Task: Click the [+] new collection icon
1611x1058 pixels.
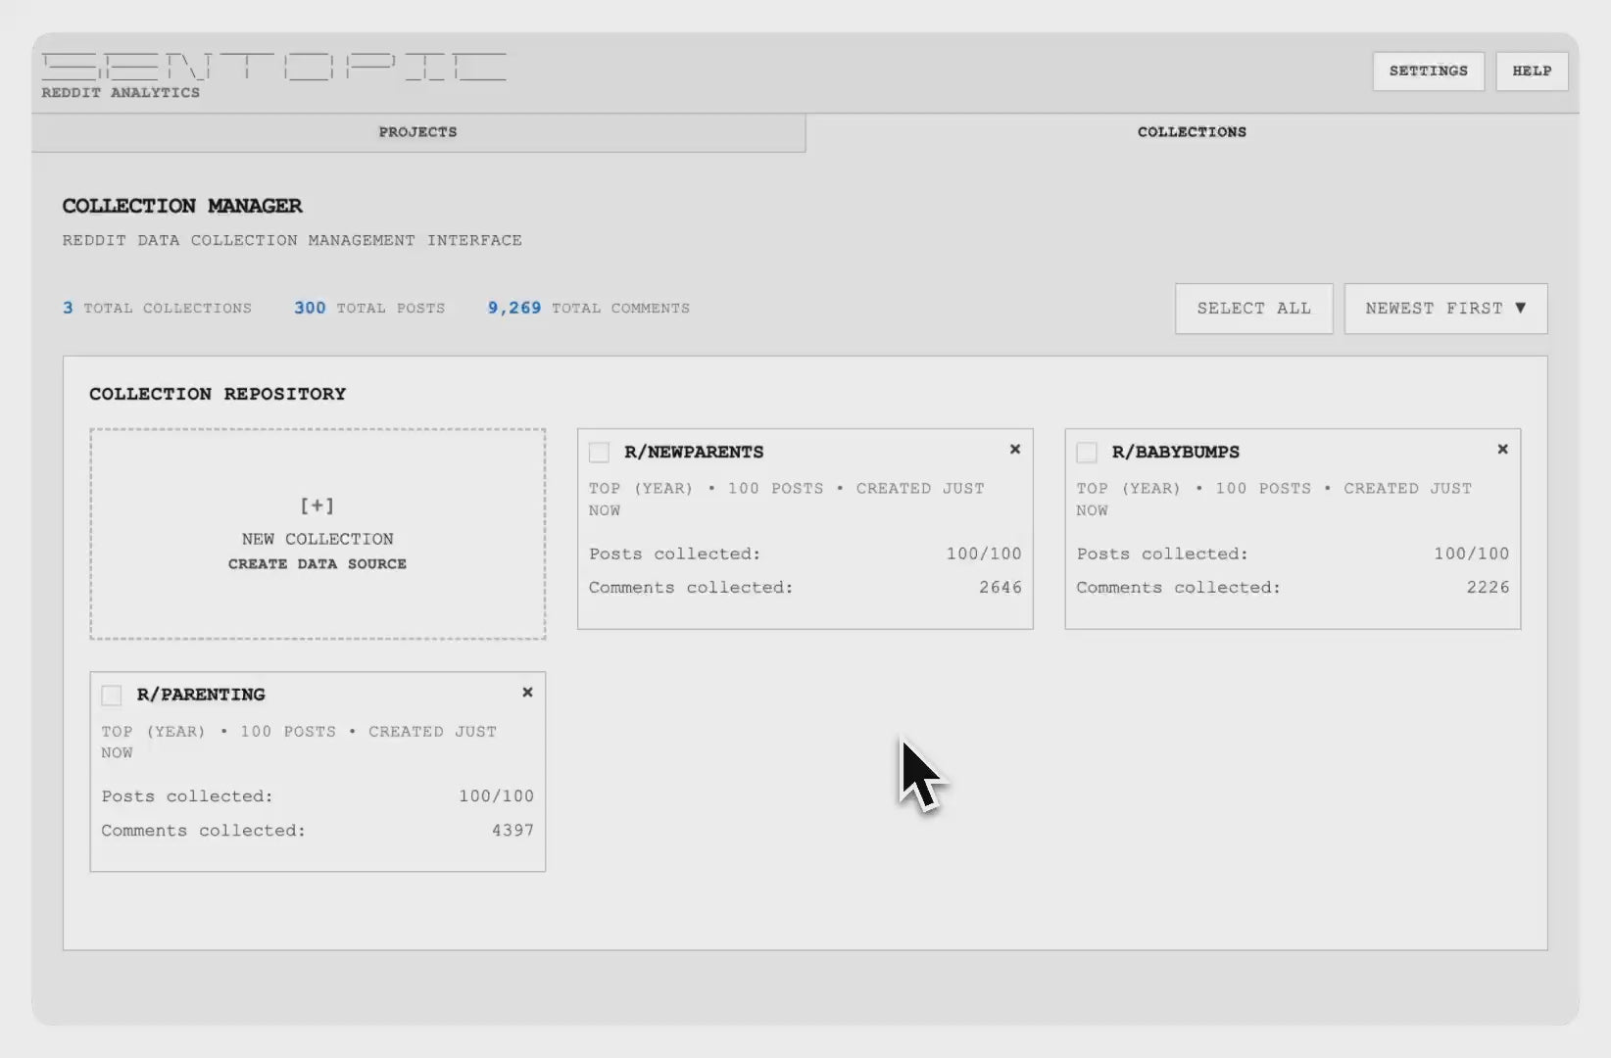Action: pos(317,505)
